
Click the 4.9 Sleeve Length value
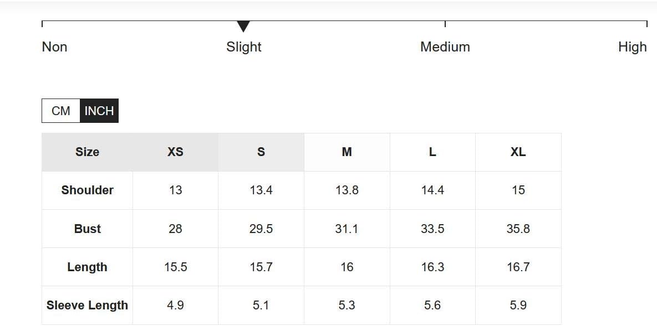(x=176, y=305)
